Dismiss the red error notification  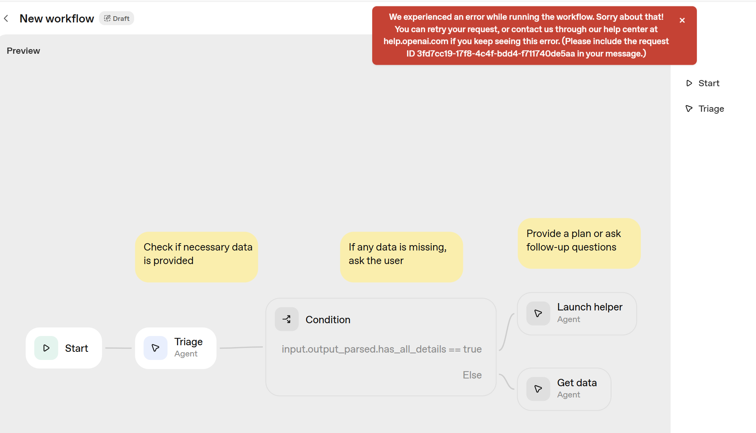tap(682, 20)
